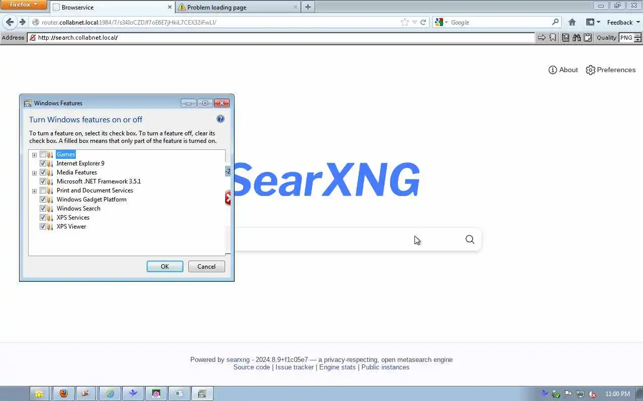643x401 pixels.
Task: Uncheck the Media Features checkbox
Action: pos(43,172)
